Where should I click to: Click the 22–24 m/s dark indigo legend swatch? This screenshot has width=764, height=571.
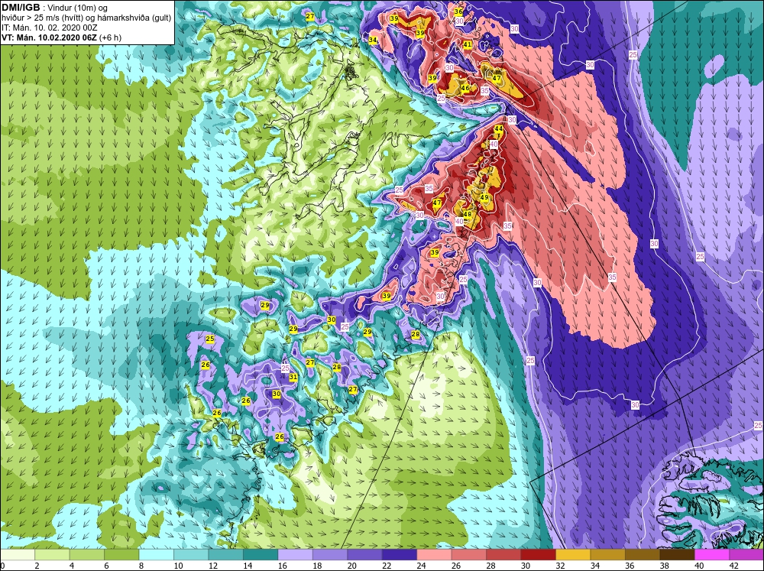(399, 555)
